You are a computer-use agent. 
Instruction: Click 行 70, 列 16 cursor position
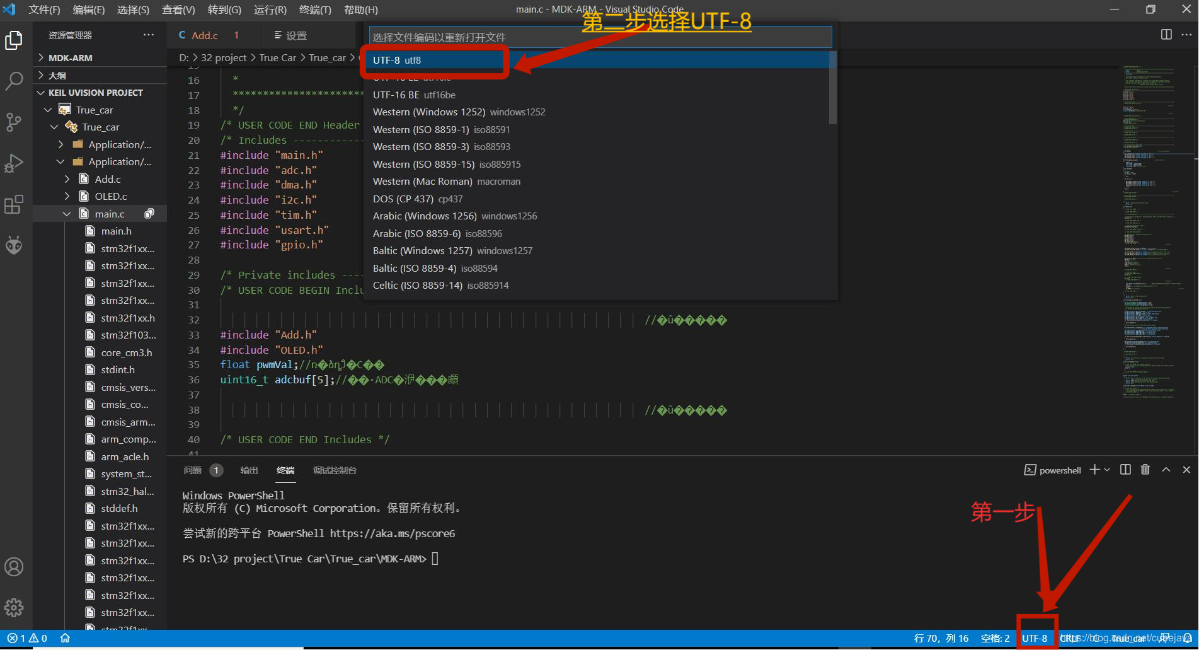[x=941, y=638]
